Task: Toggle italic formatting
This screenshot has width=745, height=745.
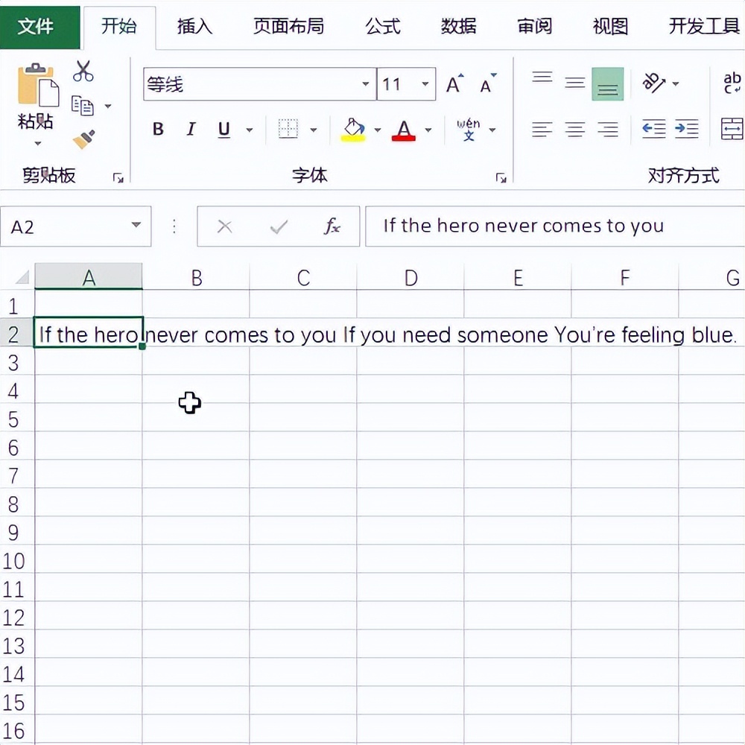Action: (191, 129)
